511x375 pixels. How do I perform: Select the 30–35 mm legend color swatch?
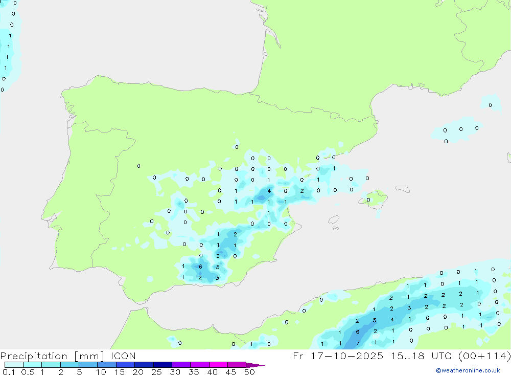181,365
